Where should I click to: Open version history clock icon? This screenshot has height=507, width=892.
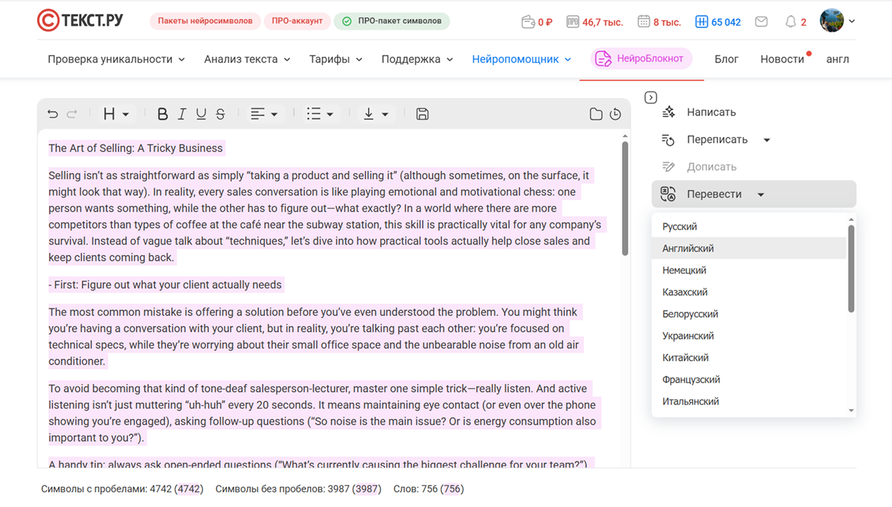point(616,114)
